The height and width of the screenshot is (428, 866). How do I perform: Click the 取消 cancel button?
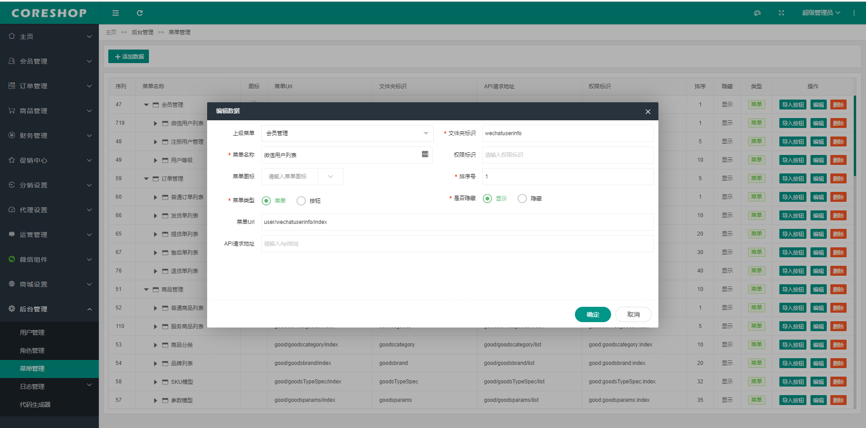point(633,314)
